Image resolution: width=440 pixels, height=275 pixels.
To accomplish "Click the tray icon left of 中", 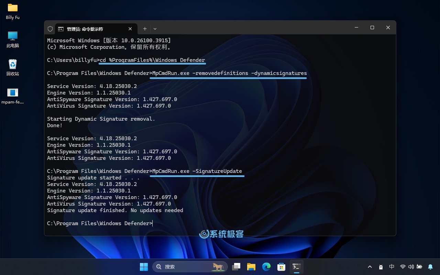I will (381, 267).
